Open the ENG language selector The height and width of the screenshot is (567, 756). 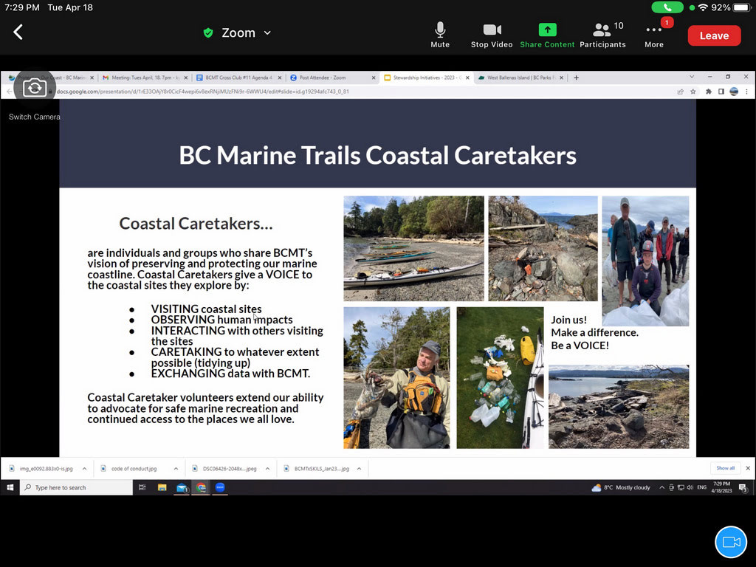tap(702, 487)
